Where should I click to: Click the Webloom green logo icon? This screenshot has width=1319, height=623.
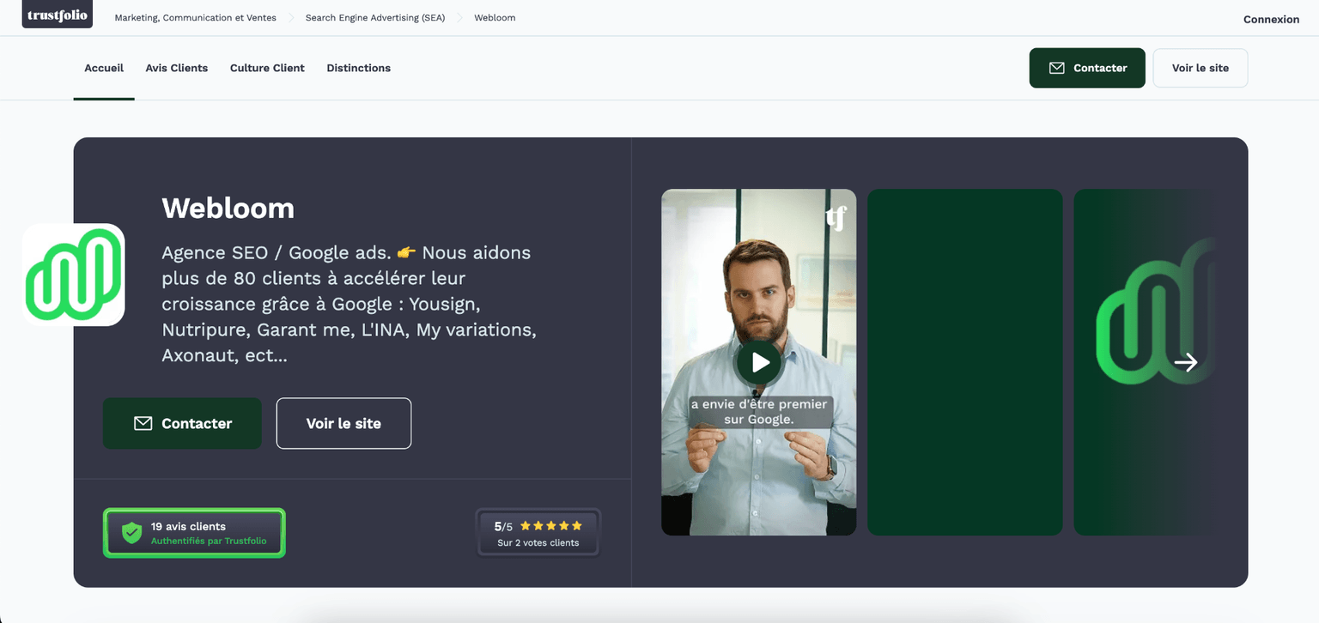pyautogui.click(x=74, y=275)
